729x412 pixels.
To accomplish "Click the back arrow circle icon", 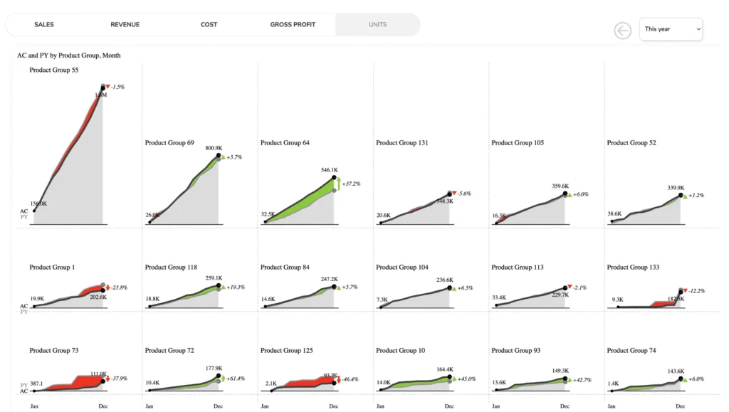I will [623, 30].
